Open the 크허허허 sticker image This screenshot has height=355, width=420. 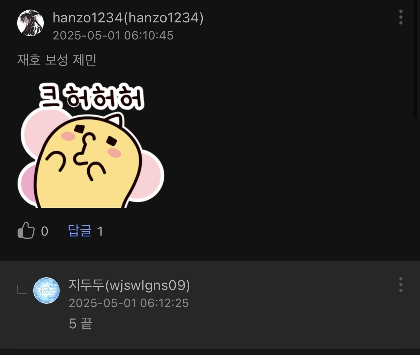pyautogui.click(x=91, y=145)
